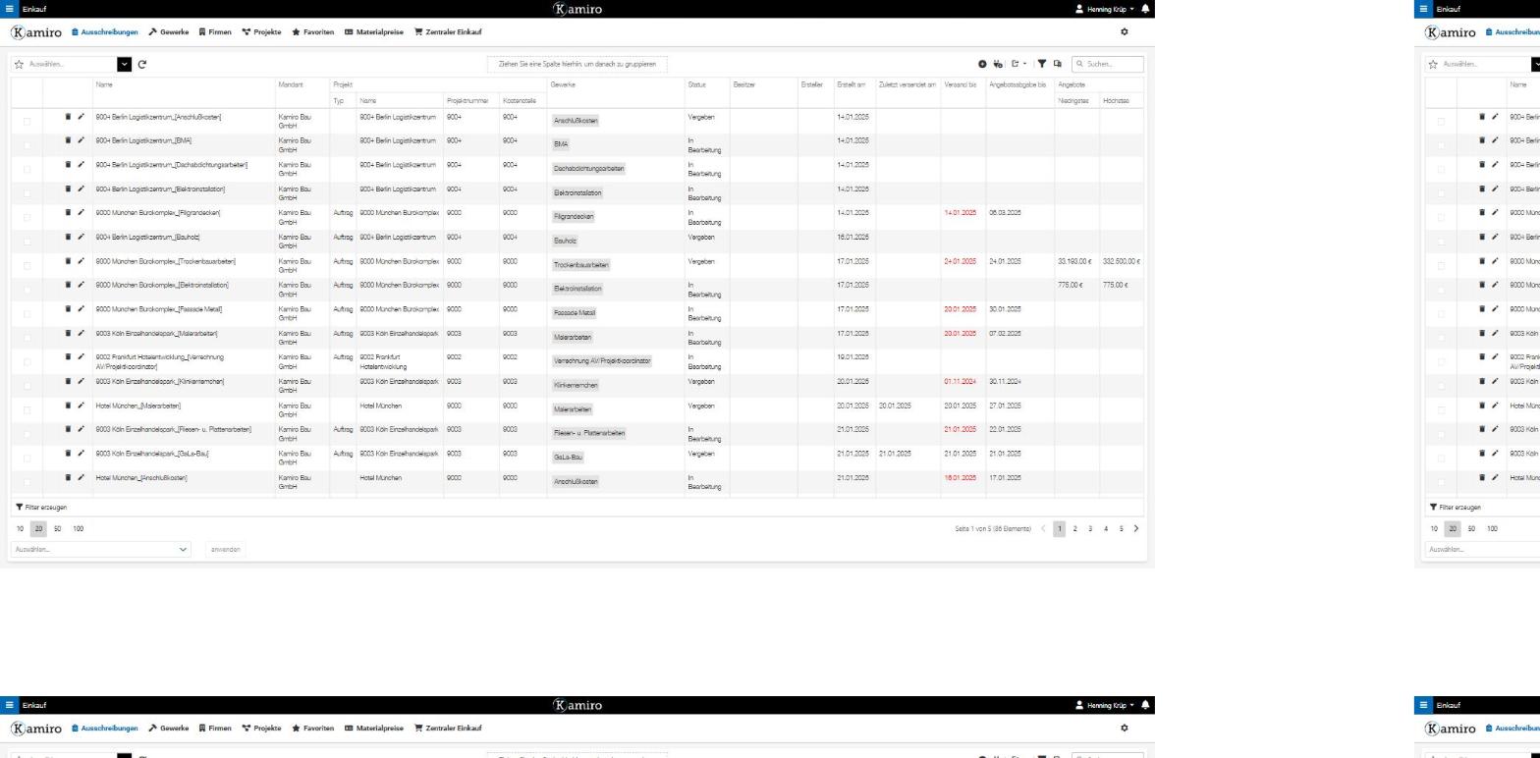Screen dimensions: 1540x758
Task: Refresh the tender list
Action: pyautogui.click(x=142, y=65)
